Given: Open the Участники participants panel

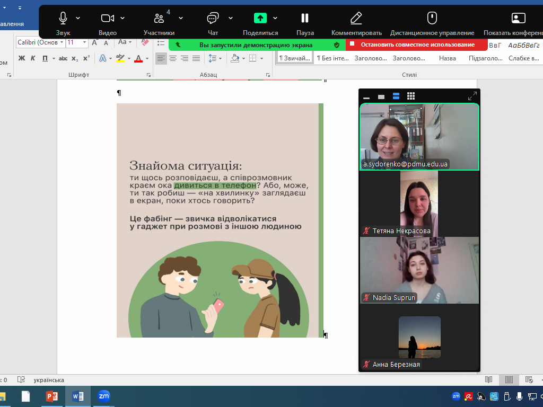Looking at the screenshot, I should click(159, 23).
